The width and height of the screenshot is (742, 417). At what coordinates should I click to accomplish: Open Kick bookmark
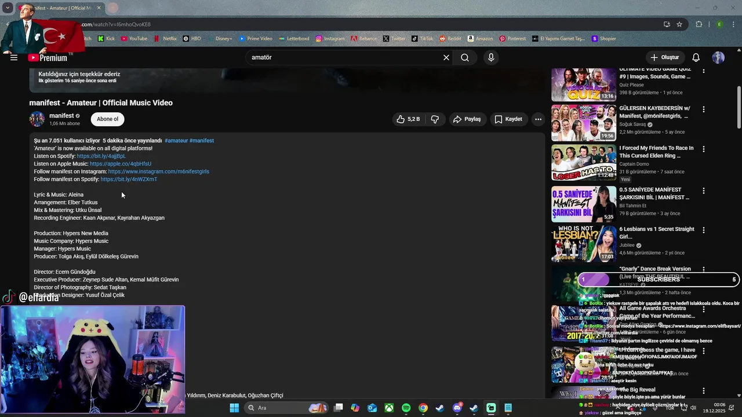click(107, 39)
